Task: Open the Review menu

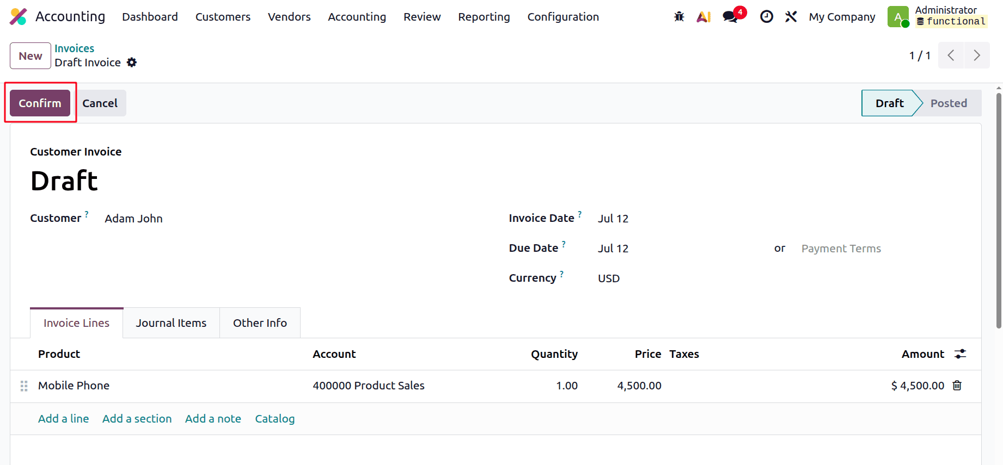Action: pyautogui.click(x=422, y=17)
